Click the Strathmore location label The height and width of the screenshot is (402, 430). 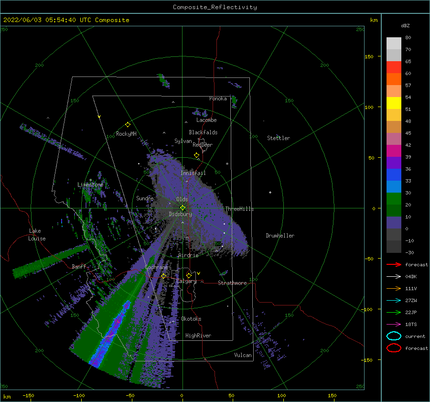(232, 283)
